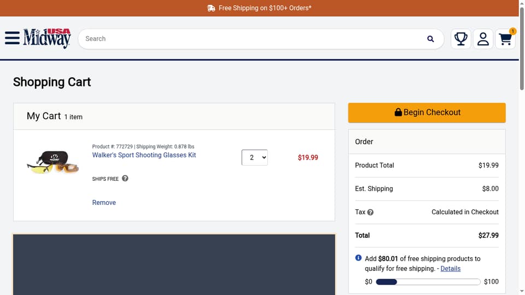Open Walker's Sport Shooting Glasses Kit link
Viewport: 525px width, 295px height.
click(x=144, y=155)
